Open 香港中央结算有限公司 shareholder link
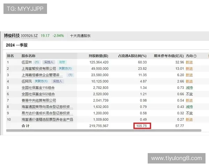This screenshot has height=167, width=209. (x=39, y=101)
